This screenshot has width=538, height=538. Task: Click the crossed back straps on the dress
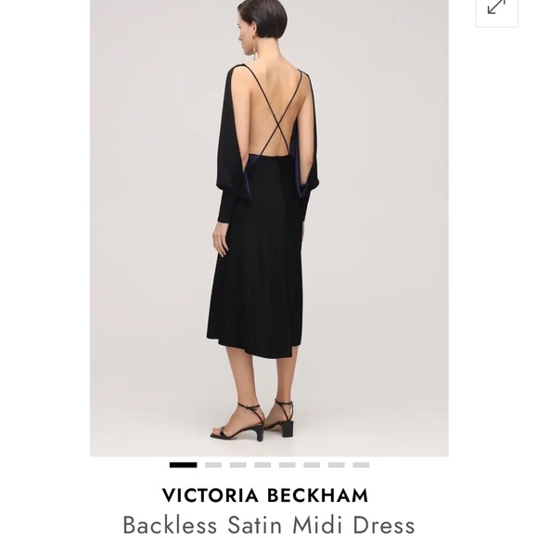click(277, 113)
